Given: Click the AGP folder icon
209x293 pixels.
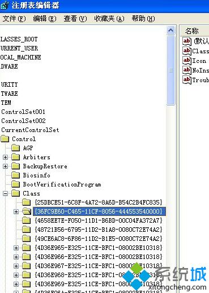Looking at the screenshot, I should tap(15, 148).
